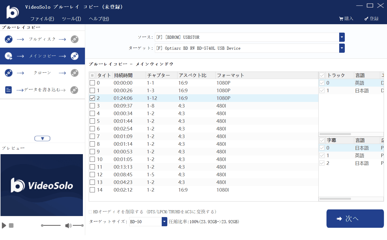Play the preview video

pyautogui.click(x=4, y=225)
